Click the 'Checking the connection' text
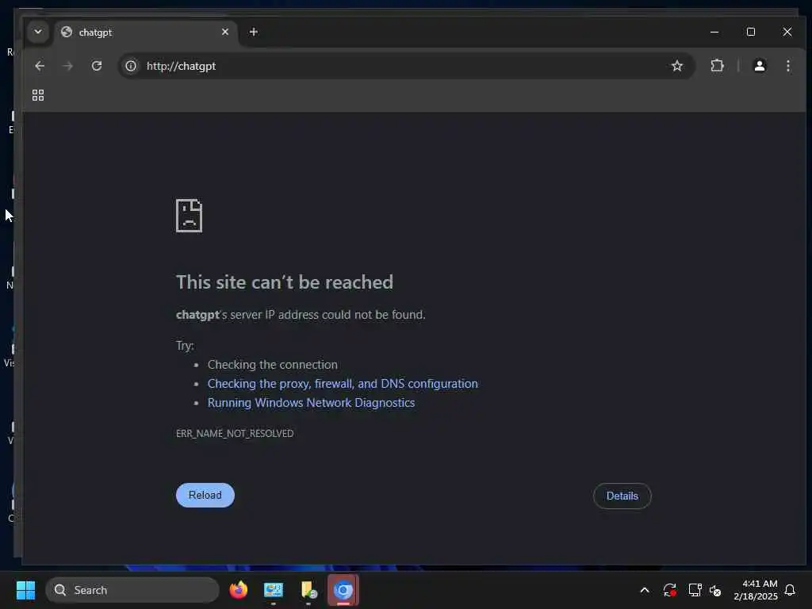Viewport: 812px width, 609px height. (273, 365)
